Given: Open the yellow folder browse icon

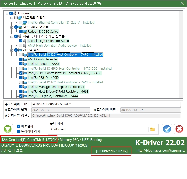Looking at the screenshot, I should pyautogui.click(x=153, y=129).
